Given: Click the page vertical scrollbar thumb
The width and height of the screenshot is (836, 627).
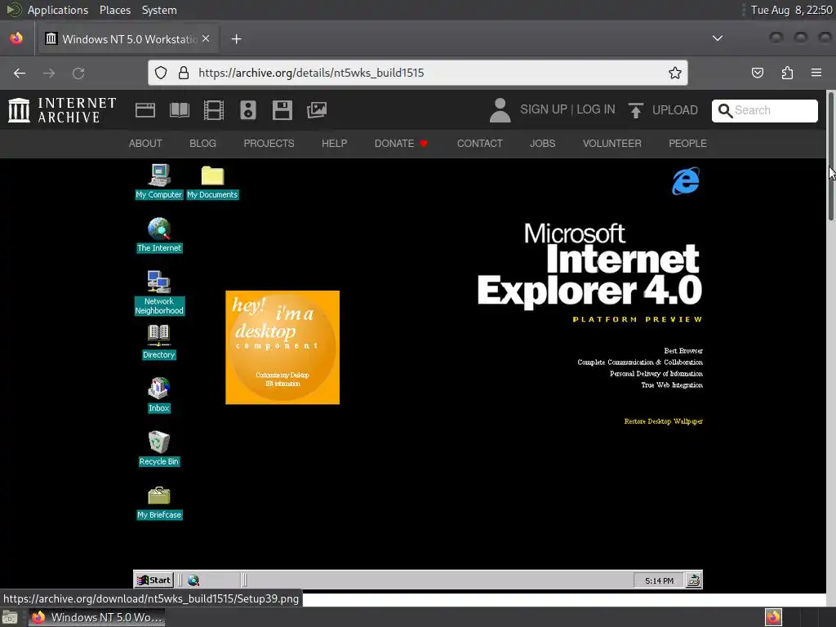Looking at the screenshot, I should tap(830, 156).
